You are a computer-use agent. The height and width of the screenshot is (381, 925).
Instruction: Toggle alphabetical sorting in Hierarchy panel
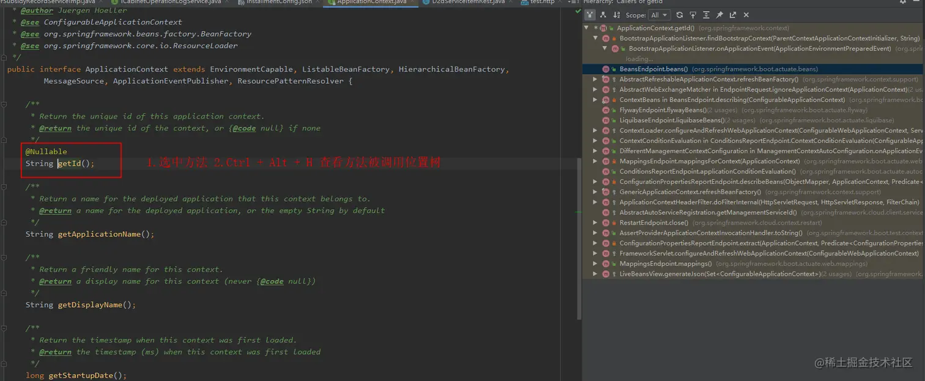[x=616, y=15]
